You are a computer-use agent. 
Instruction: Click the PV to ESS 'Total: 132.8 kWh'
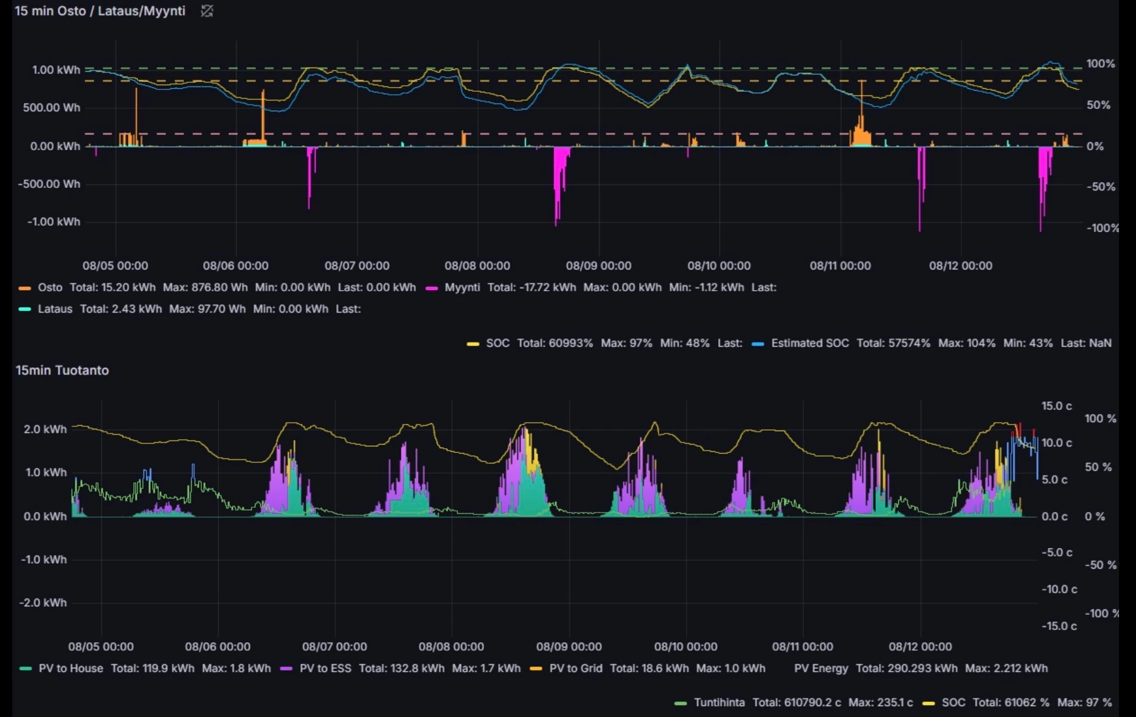(x=401, y=668)
